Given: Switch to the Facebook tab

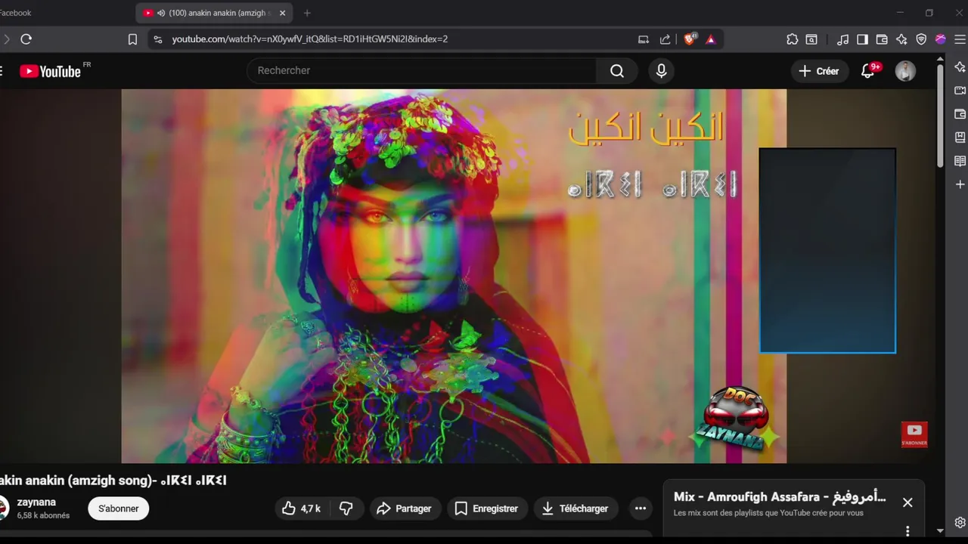Looking at the screenshot, I should tap(15, 13).
